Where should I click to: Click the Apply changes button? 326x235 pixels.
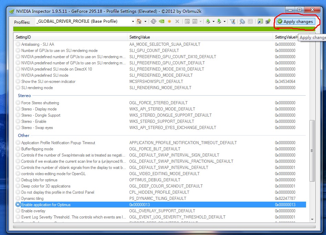point(295,21)
